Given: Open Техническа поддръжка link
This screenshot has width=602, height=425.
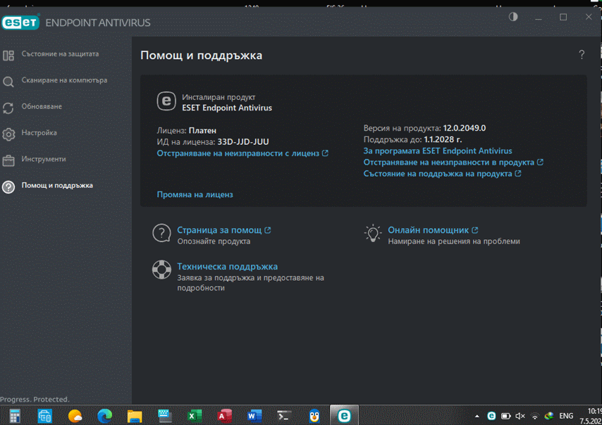Looking at the screenshot, I should [x=227, y=267].
